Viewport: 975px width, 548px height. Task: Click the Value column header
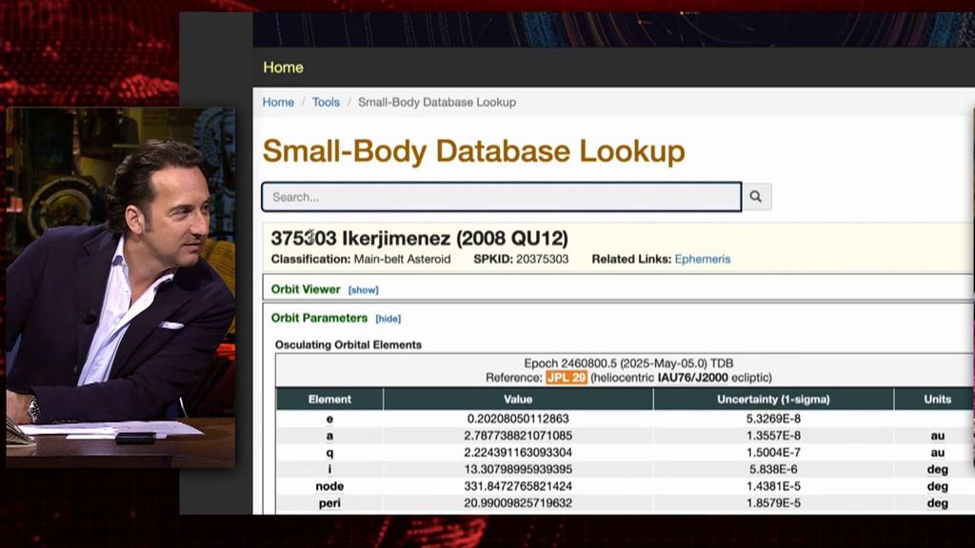coord(518,400)
